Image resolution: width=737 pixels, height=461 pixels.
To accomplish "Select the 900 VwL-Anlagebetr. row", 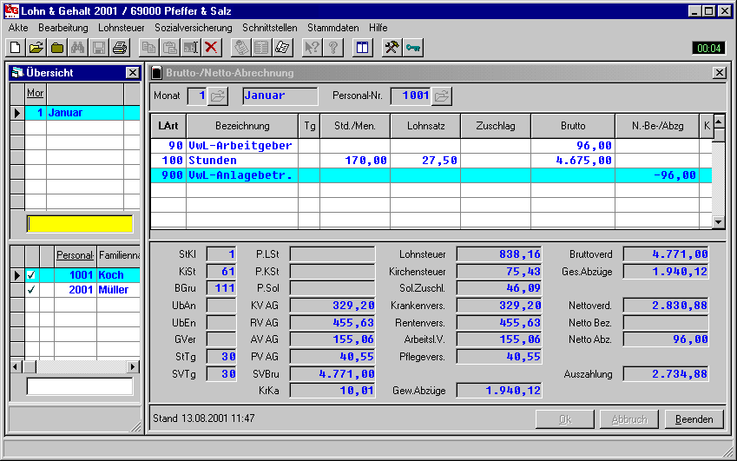I will (431, 175).
